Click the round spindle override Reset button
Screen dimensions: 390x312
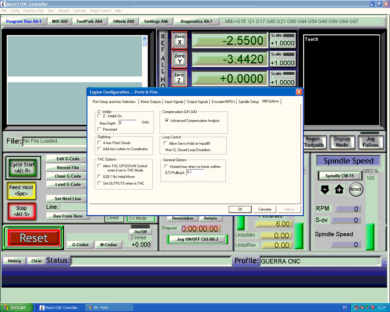(x=356, y=189)
